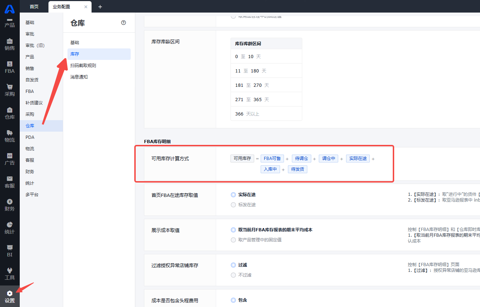Viewport: 480px width, 307px height.
Task: Close the 业务配置 tab
Action: pyautogui.click(x=86, y=7)
